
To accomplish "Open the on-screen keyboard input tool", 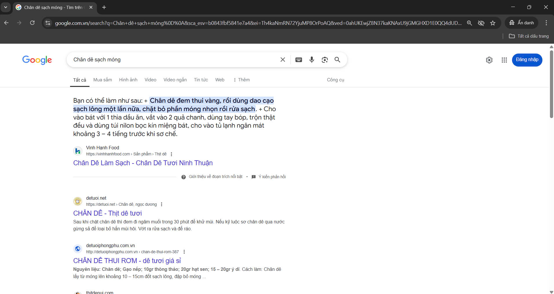I will point(299,60).
